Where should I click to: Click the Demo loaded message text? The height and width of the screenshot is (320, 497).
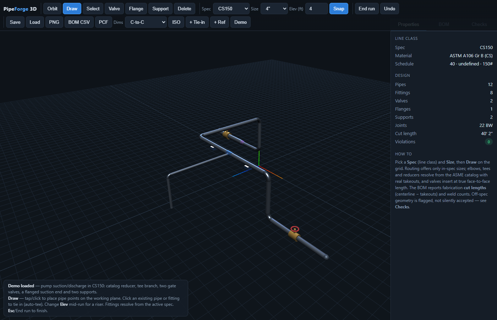click(92, 289)
